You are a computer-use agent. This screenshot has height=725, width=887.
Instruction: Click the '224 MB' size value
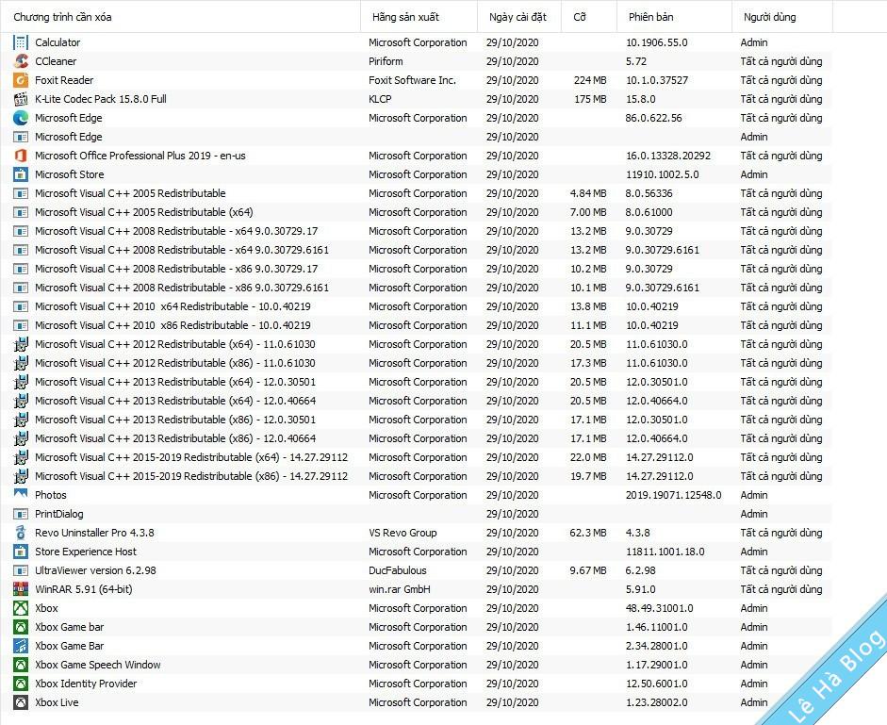pyautogui.click(x=590, y=80)
